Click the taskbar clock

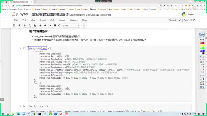(194, 114)
